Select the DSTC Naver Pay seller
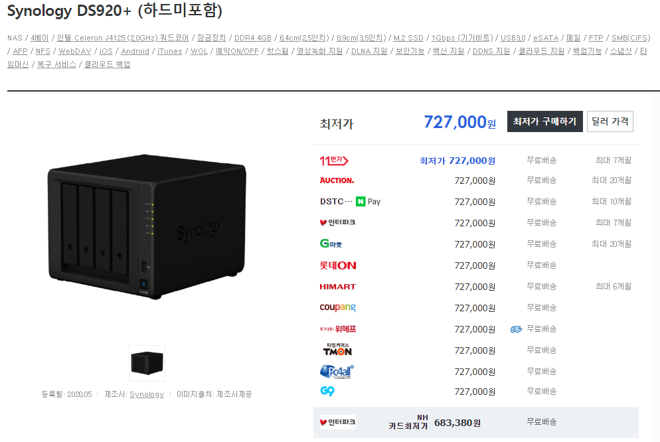 [x=350, y=202]
